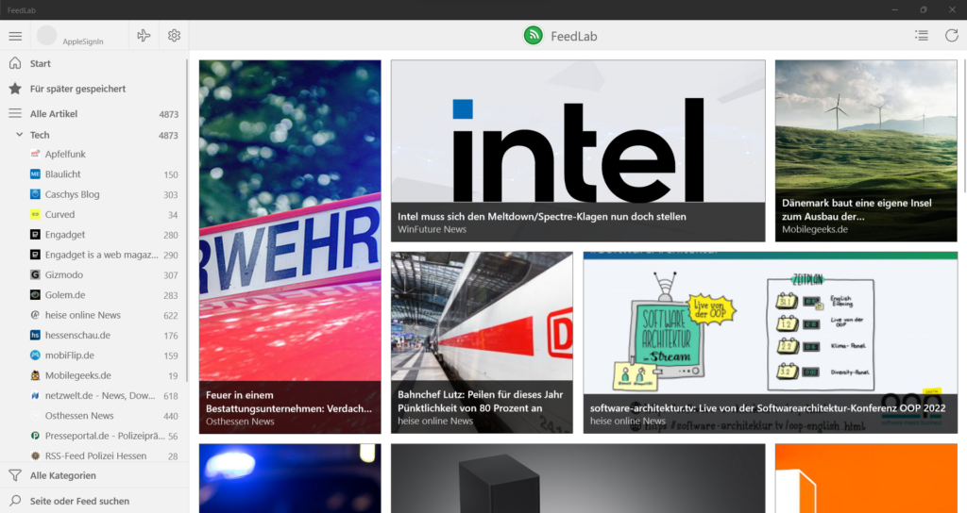The image size is (967, 513).
Task: Open the Apfelfunk feed
Action: (93, 154)
